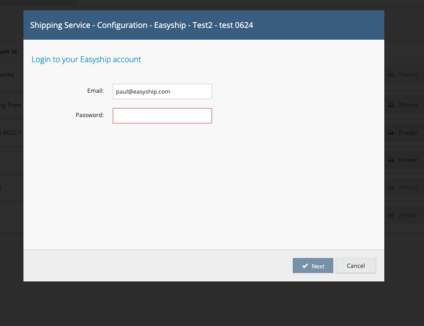424x326 pixels.
Task: Click the dialog title 'Shipping Service - Configuration'
Action: click(89, 25)
